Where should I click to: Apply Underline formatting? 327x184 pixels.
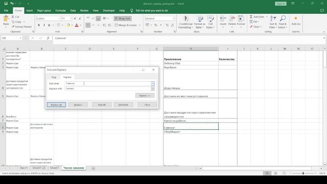click(49, 25)
